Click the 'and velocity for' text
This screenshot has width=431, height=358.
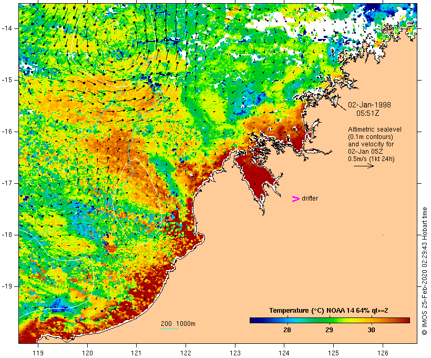pyautogui.click(x=371, y=144)
